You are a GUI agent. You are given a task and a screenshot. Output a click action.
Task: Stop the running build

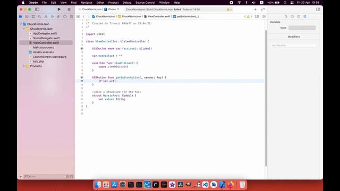69,10
